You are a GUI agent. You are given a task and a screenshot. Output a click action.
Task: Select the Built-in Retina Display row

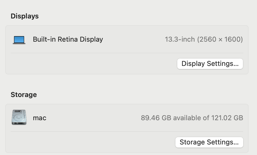click(127, 39)
